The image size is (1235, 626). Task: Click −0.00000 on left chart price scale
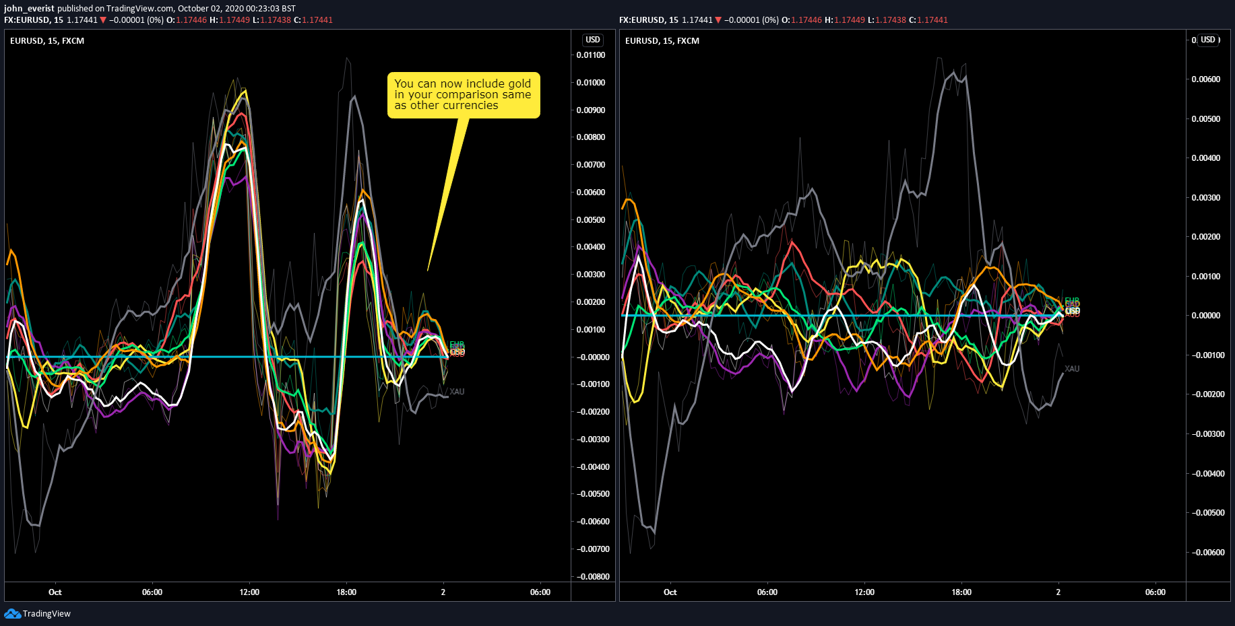tap(593, 357)
